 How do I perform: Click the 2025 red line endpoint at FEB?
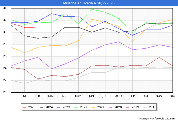tap(38, 28)
